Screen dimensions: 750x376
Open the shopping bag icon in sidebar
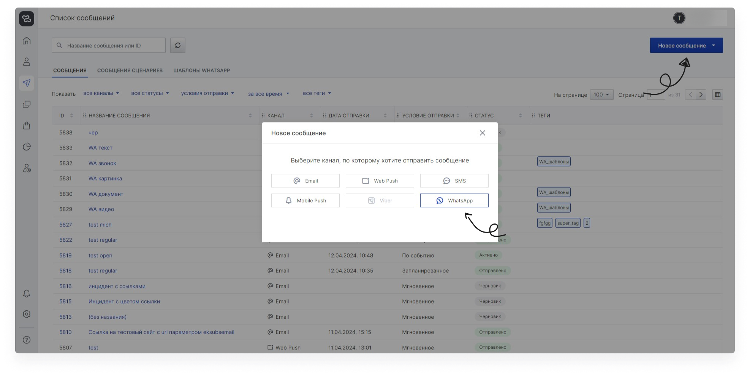[x=27, y=126]
